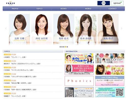The image size is (127, 99).
Task: Open PROFILE in navigation bar
Action: pyautogui.click(x=15, y=9)
